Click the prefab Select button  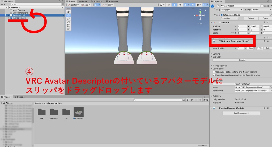(251, 18)
